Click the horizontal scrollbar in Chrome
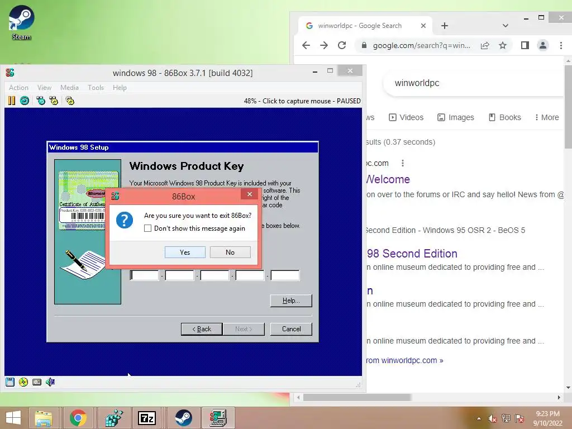This screenshot has height=429, width=572. click(357, 397)
